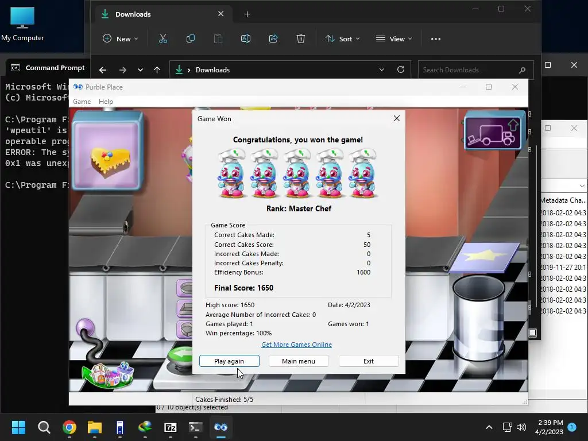Screen dimensions: 588x441
Task: Go forward in File Explorer
Action: (x=123, y=69)
